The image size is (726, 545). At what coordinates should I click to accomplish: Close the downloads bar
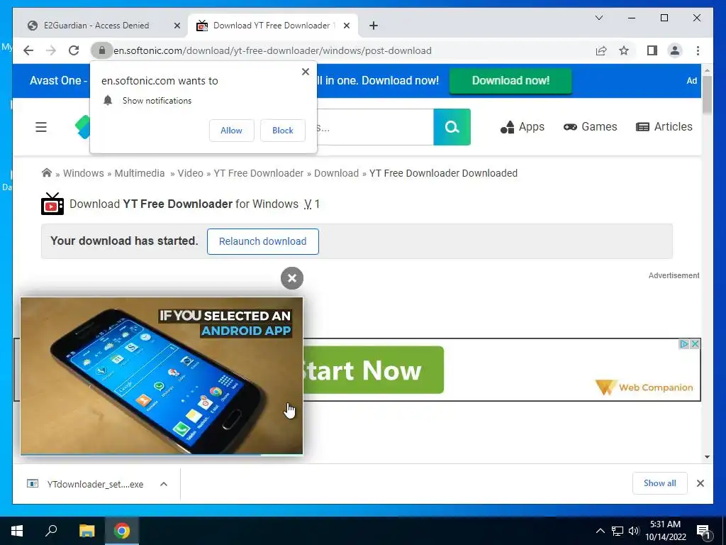coord(700,483)
